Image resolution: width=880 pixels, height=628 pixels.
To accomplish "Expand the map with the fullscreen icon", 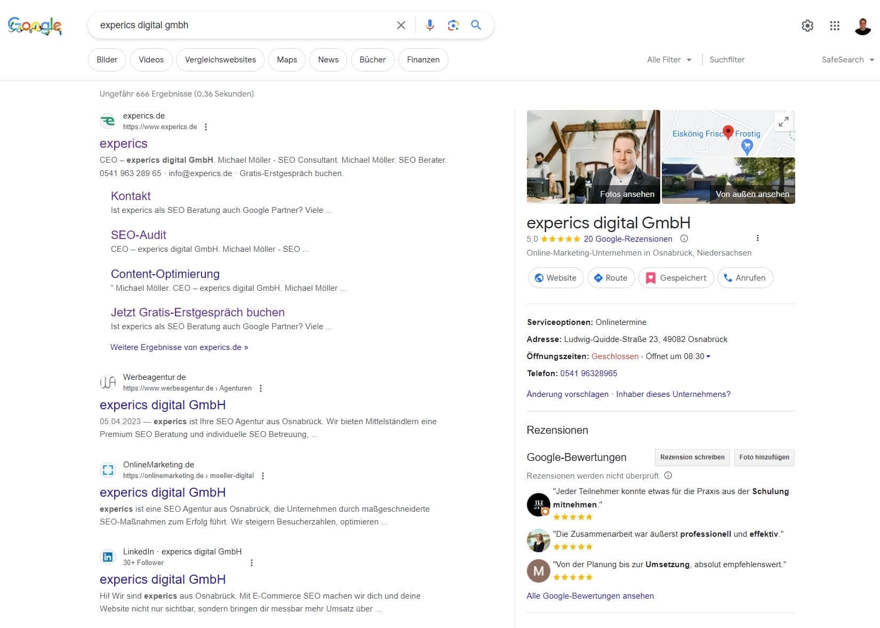I will [x=783, y=122].
